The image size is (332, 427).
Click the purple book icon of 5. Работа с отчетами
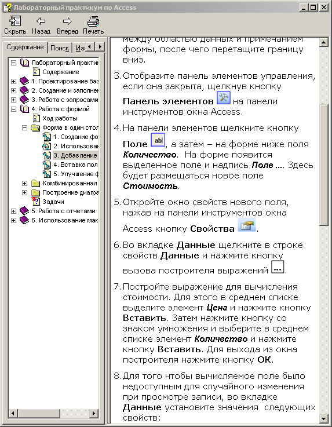coord(24,211)
